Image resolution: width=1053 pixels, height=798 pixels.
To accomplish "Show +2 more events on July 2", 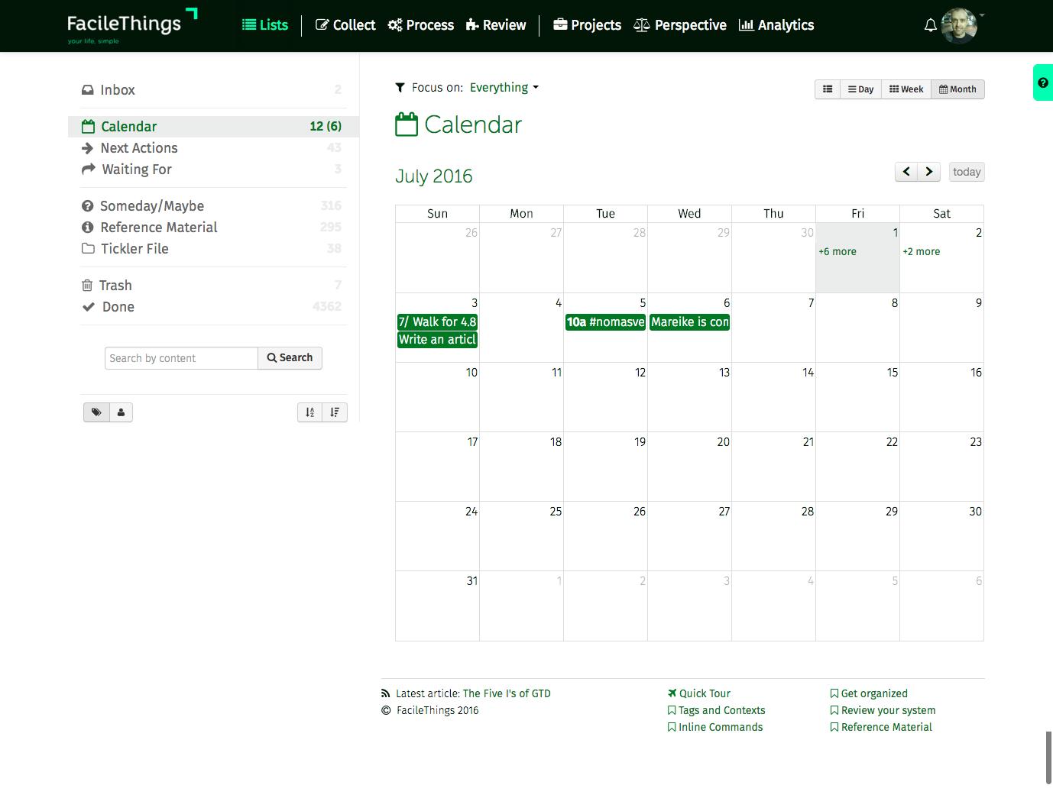I will click(922, 252).
